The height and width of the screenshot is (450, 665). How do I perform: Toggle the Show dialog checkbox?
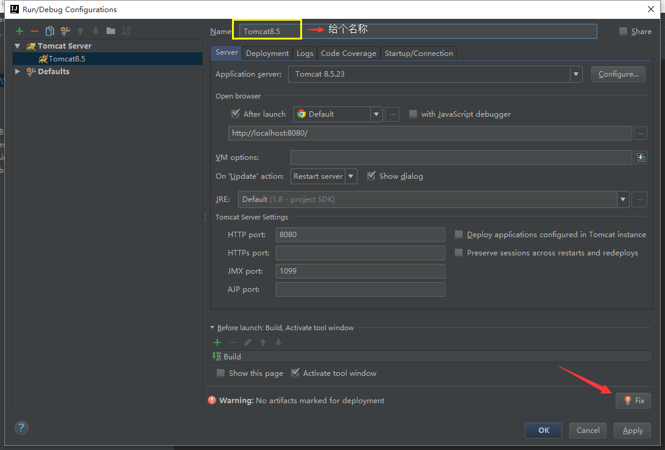(371, 176)
